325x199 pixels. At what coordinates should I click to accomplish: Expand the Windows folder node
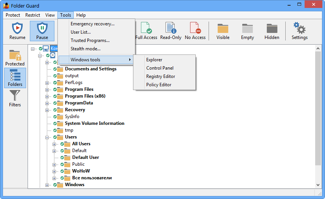point(47,185)
